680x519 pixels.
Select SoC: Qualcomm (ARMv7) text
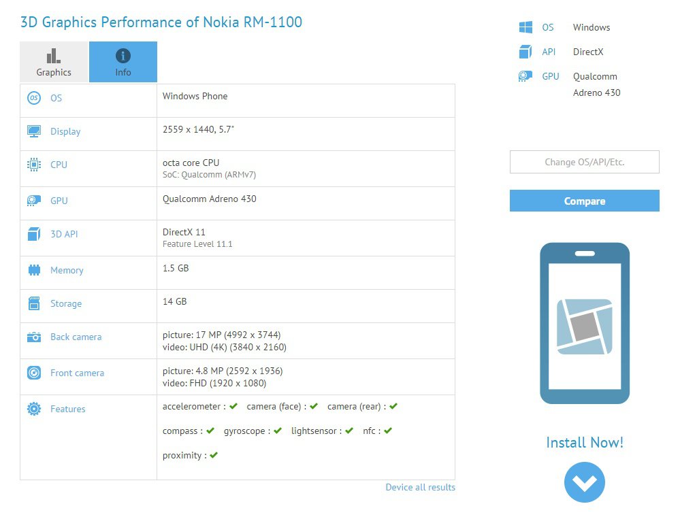209,175
